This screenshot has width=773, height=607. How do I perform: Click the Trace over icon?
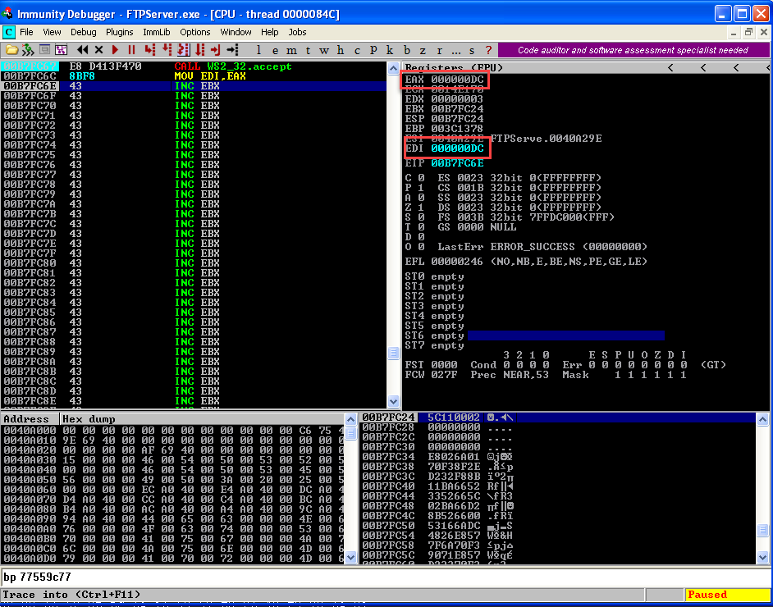pos(199,50)
